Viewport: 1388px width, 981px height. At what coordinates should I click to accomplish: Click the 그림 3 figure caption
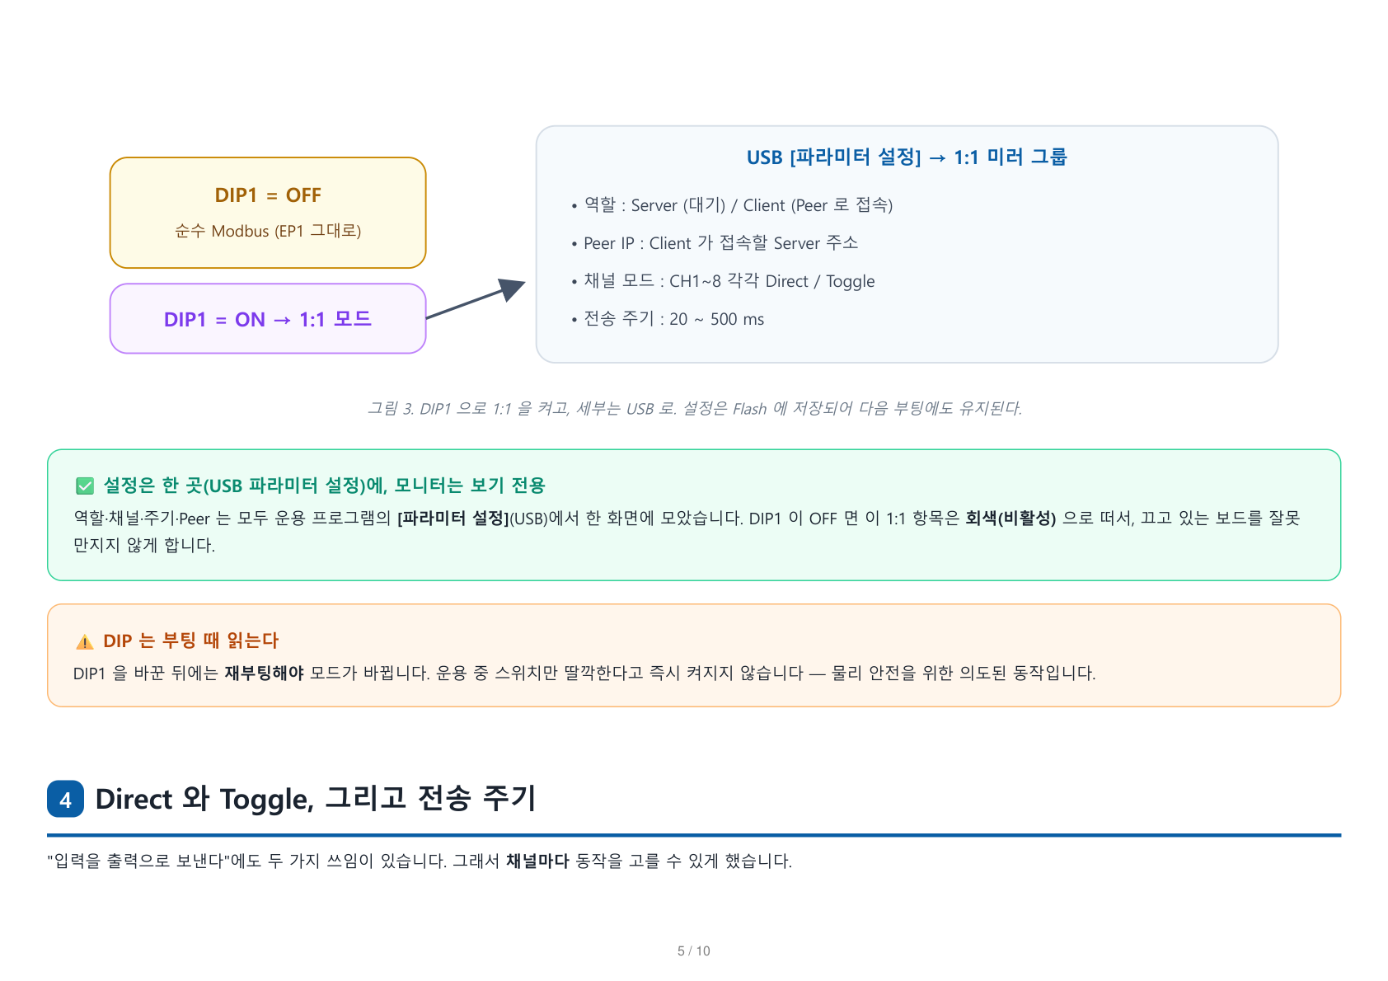tap(694, 408)
